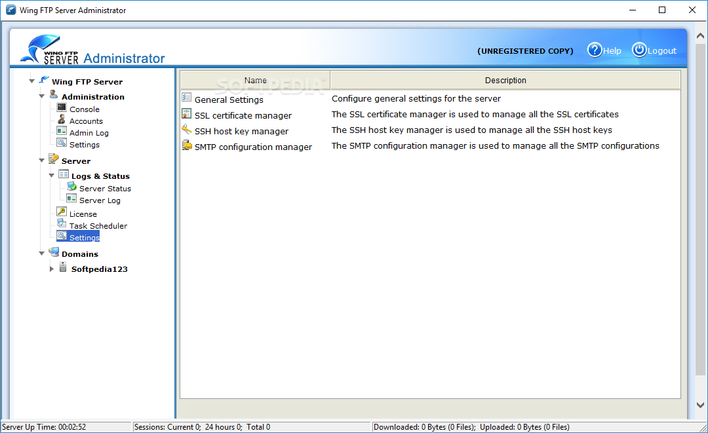This screenshot has width=708, height=433.
Task: Expand the Softpedia123 domain node
Action: (52, 269)
